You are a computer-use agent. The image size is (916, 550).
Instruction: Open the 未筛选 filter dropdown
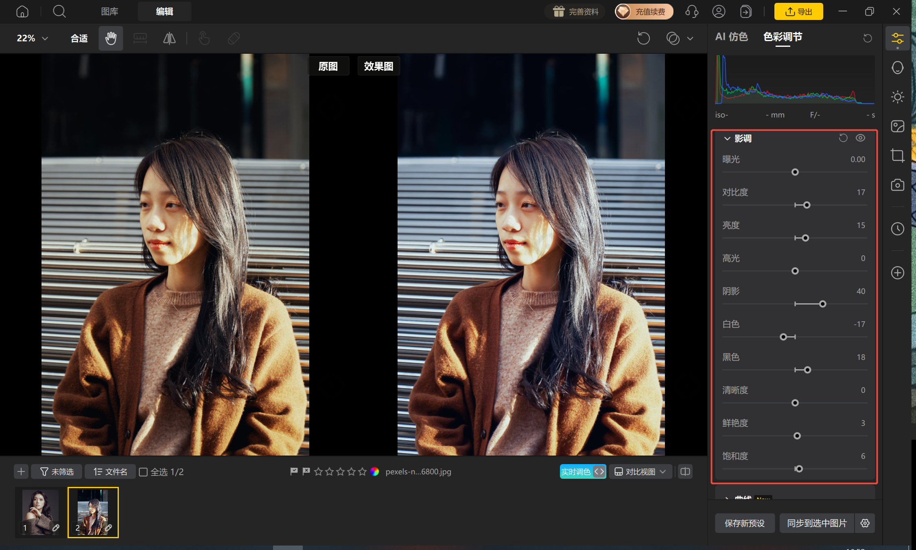click(57, 471)
